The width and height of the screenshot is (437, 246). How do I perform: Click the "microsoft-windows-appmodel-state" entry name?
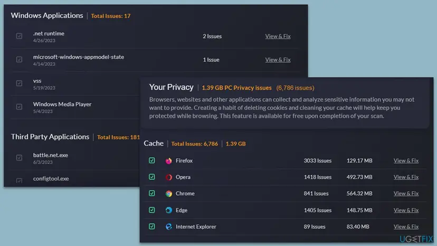coord(78,57)
